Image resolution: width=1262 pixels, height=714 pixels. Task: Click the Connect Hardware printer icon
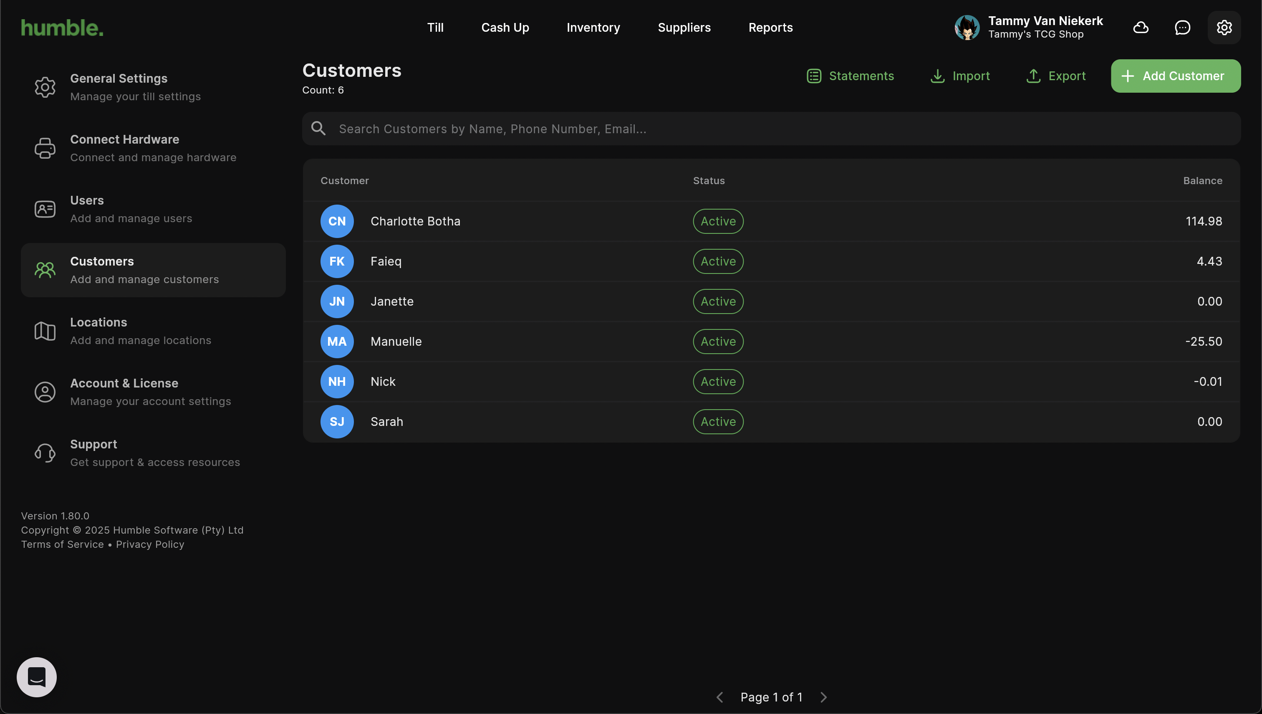tap(45, 148)
